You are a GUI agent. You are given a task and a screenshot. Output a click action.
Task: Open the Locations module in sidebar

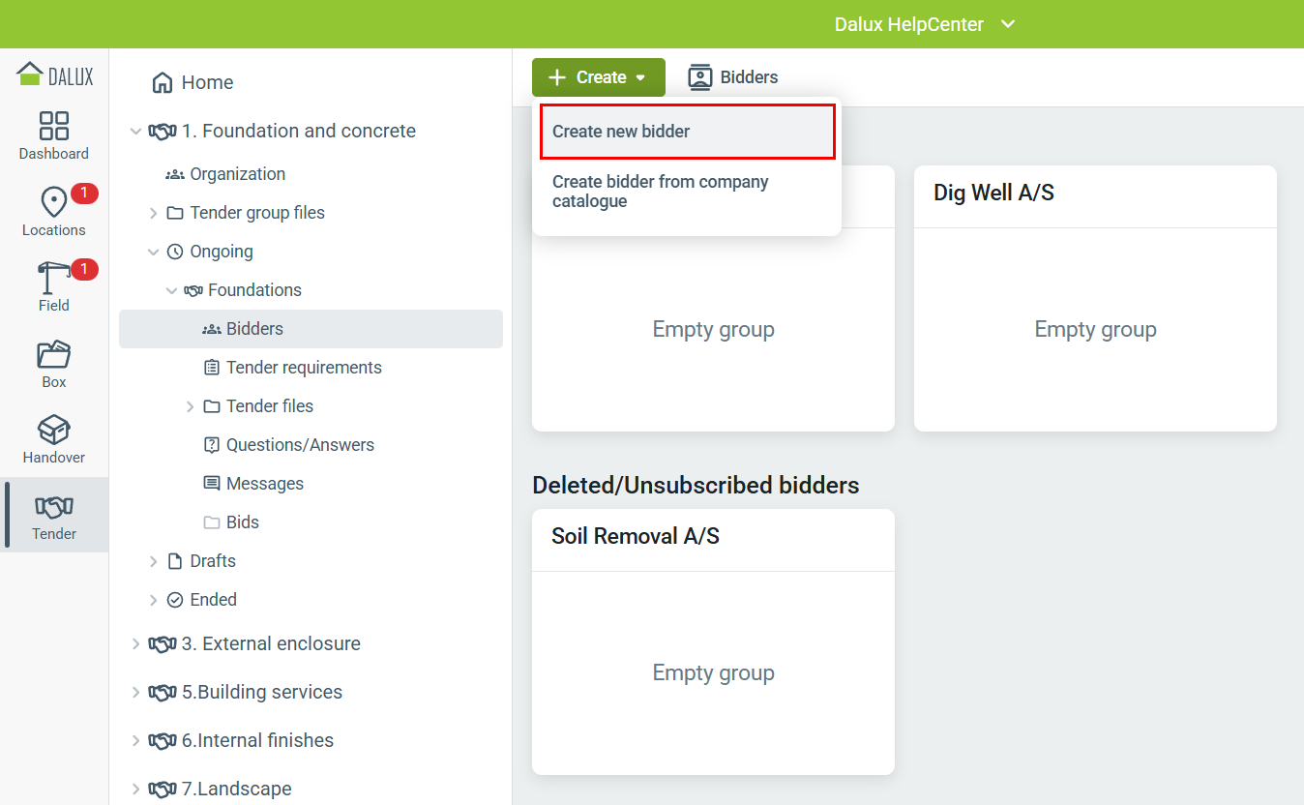tap(54, 203)
